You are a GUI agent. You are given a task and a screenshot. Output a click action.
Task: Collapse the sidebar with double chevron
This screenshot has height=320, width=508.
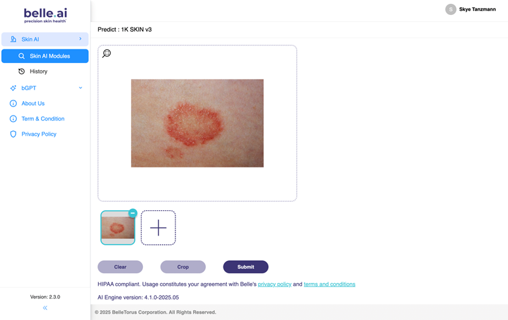tap(45, 308)
